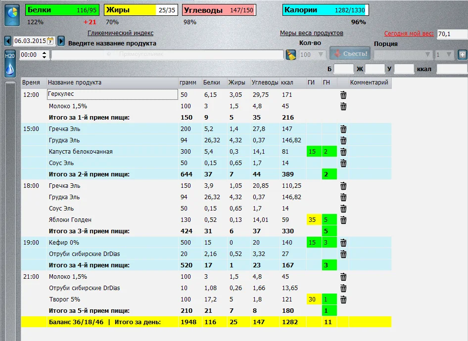Open the pie chart statistics icon

click(x=11, y=15)
